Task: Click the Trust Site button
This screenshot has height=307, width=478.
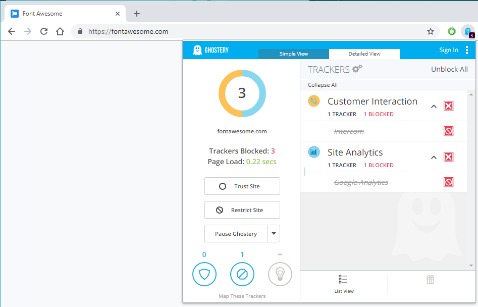Action: point(242,186)
